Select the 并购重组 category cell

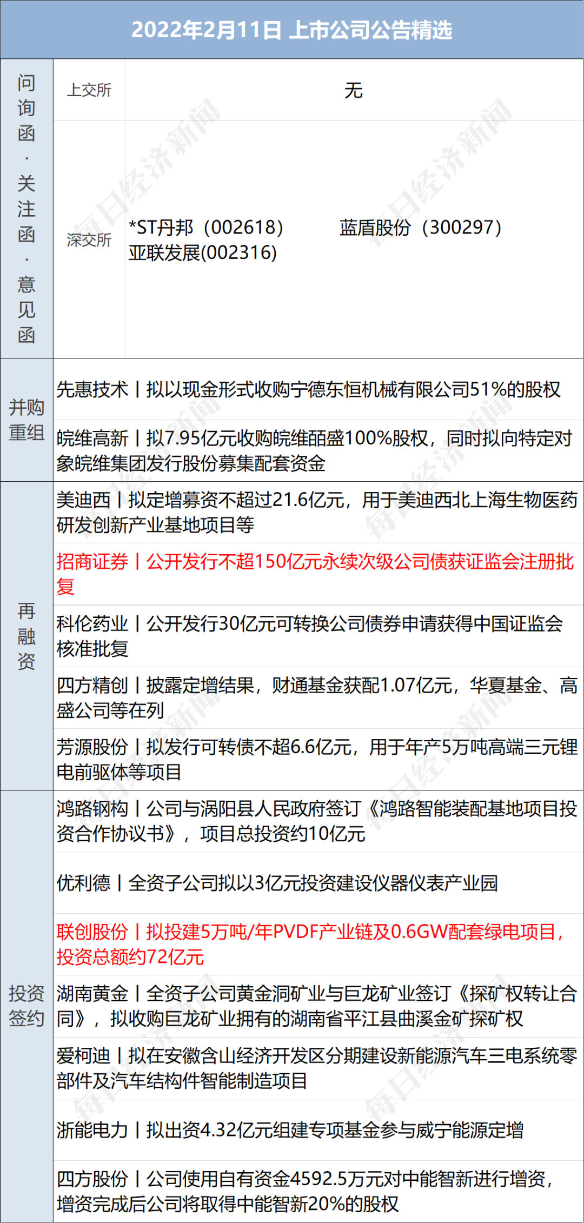tap(26, 420)
